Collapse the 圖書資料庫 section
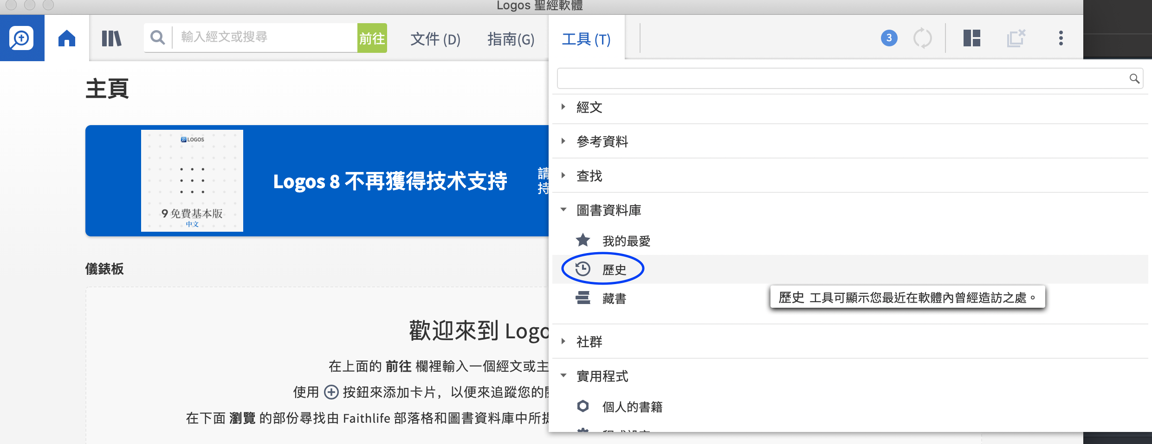Image resolution: width=1152 pixels, height=444 pixels. click(563, 209)
